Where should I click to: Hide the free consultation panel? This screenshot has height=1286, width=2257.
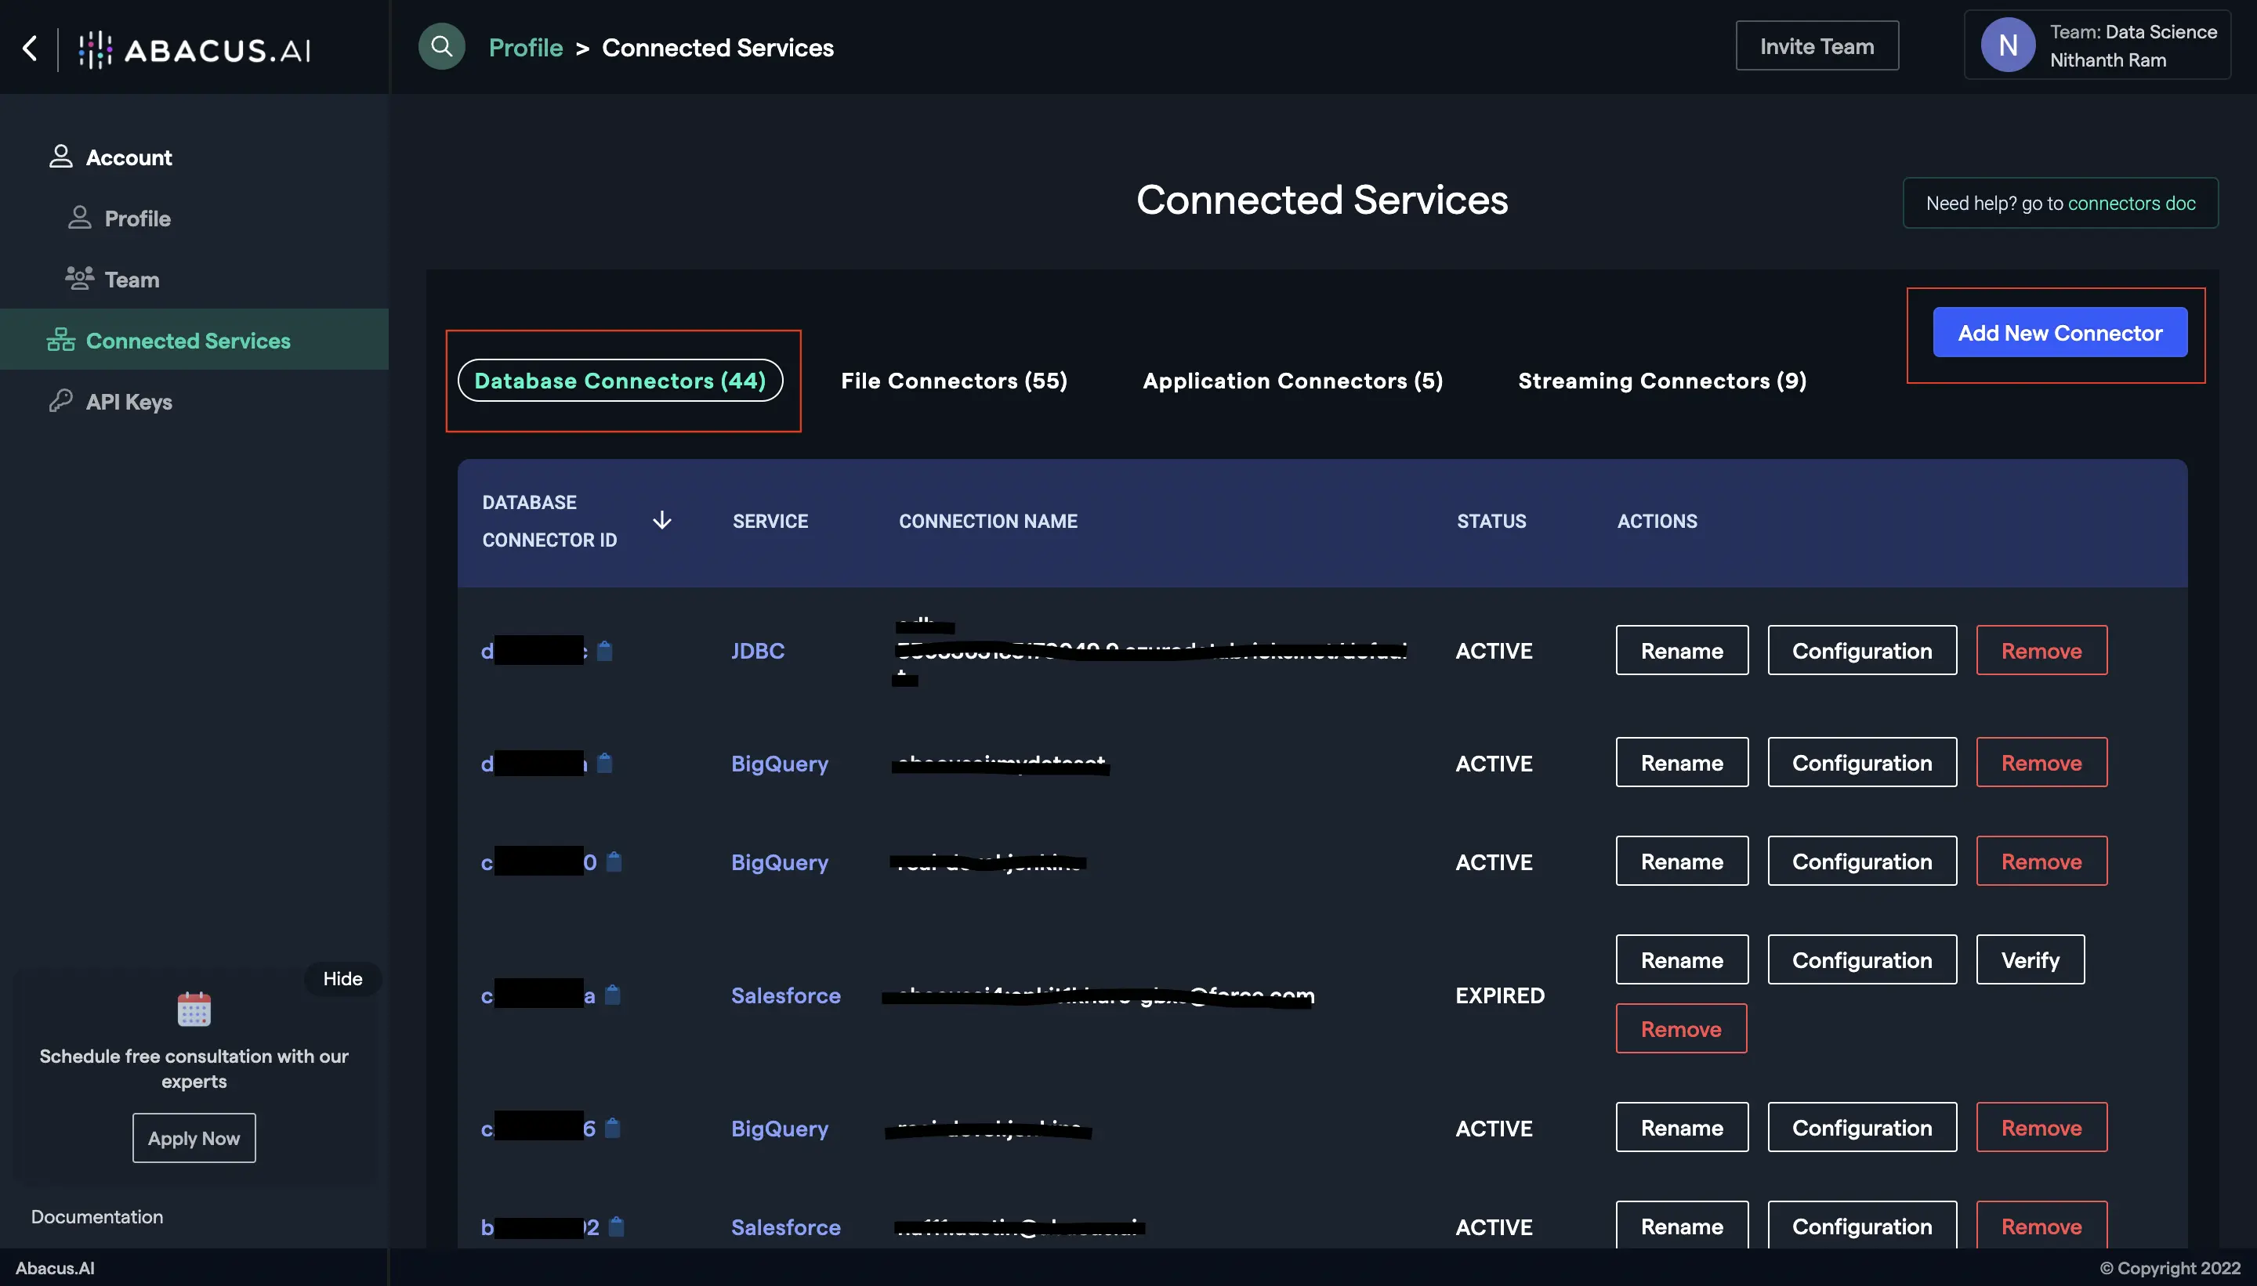[x=342, y=979]
